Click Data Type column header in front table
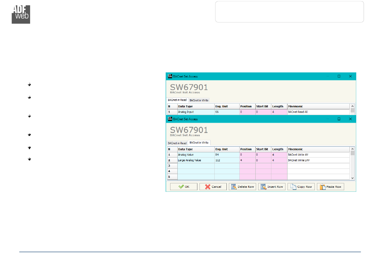 click(x=196, y=149)
